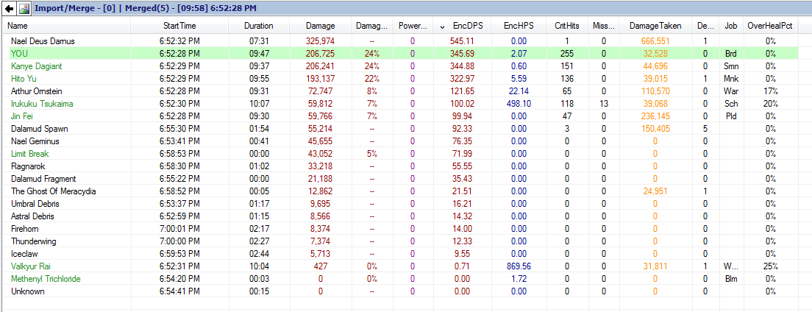The height and width of the screenshot is (312, 812).
Task: Click the sort arrow beside EncDPS
Action: point(442,26)
